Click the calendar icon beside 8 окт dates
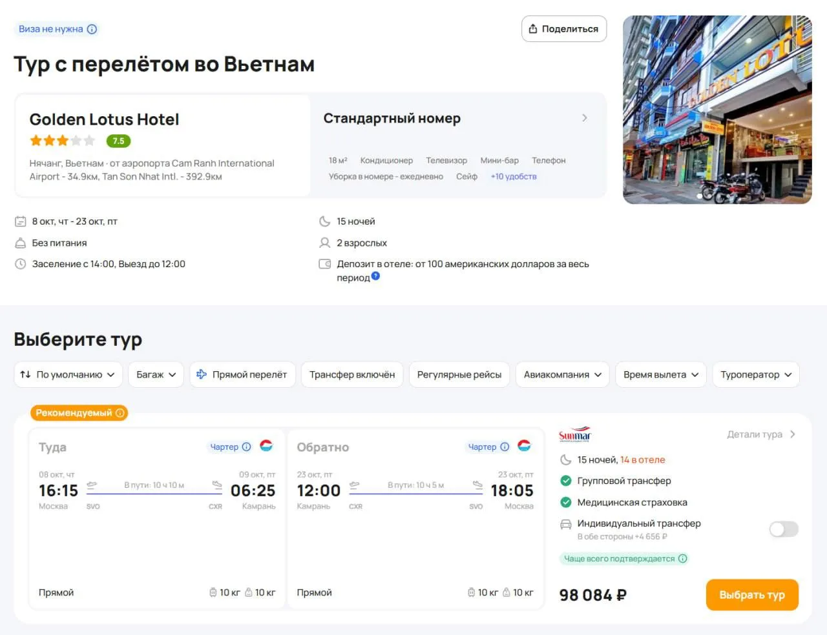 (x=21, y=221)
